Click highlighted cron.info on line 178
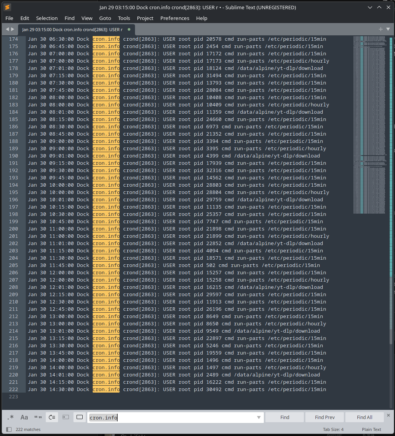 click(x=106, y=68)
